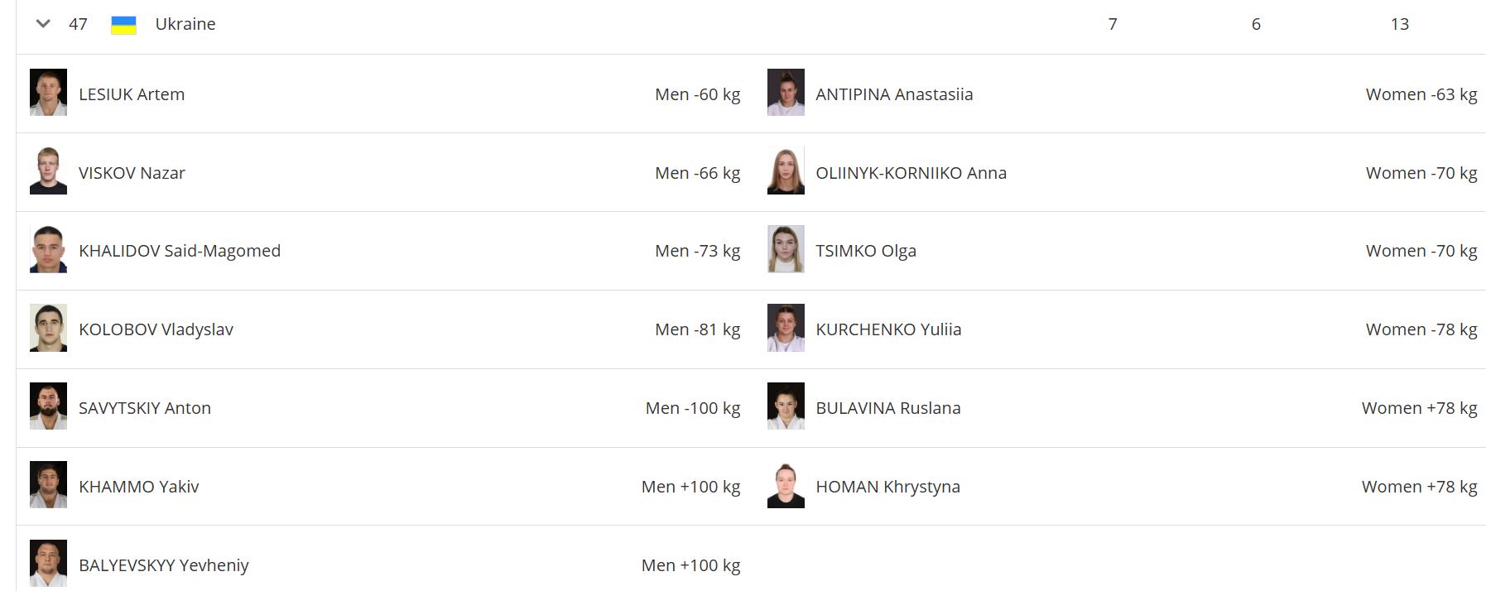Image resolution: width=1486 pixels, height=591 pixels.
Task: Click ANTIPINA's Women -63 kg category
Action: [x=1421, y=94]
